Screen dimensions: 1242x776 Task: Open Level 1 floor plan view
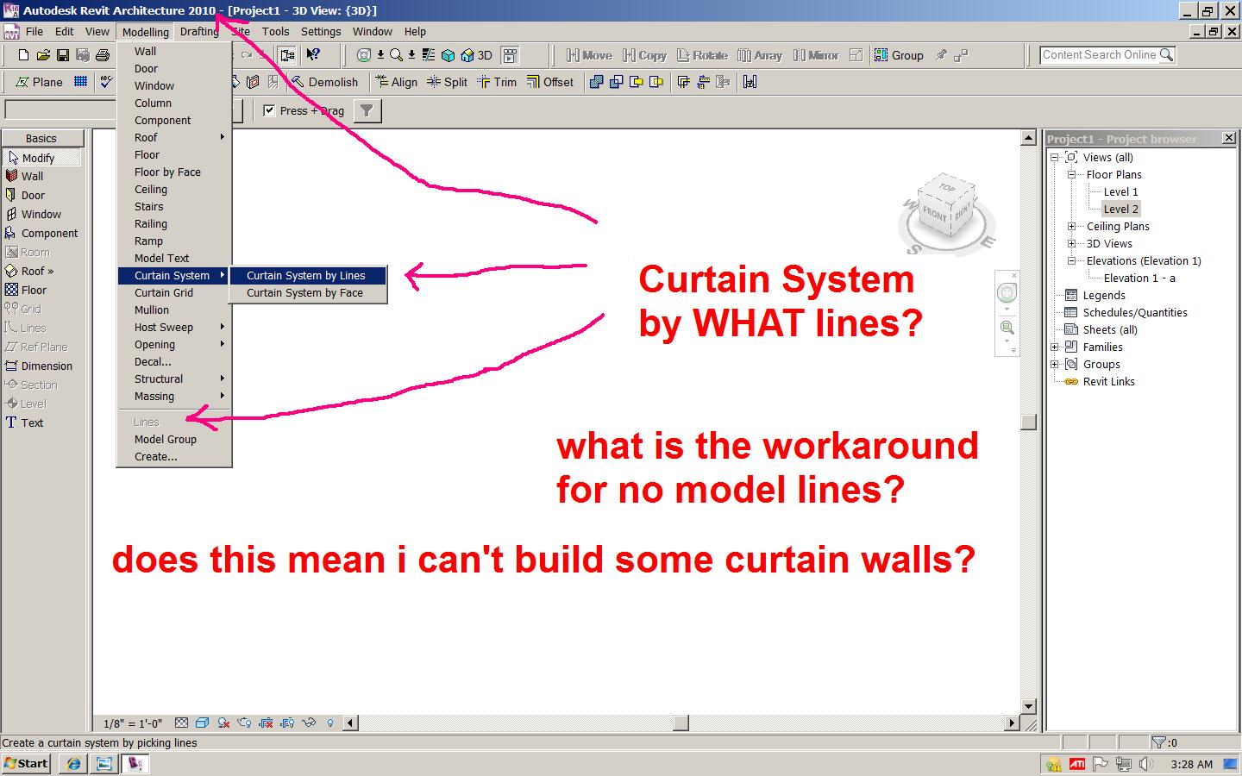1120,192
